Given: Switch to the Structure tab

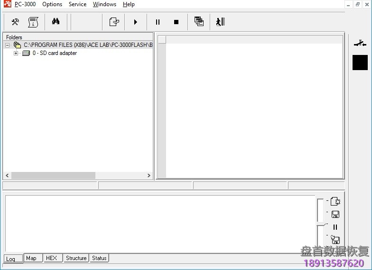Looking at the screenshot, I should 76,258.
